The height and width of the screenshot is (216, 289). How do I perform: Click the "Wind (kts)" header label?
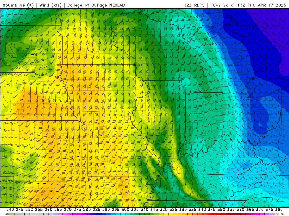[x=51, y=5]
